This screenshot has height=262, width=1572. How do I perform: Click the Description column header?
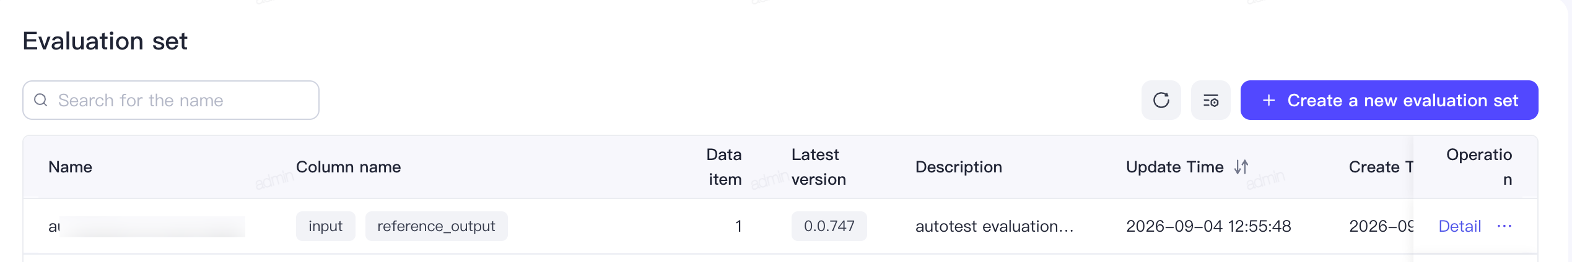958,167
